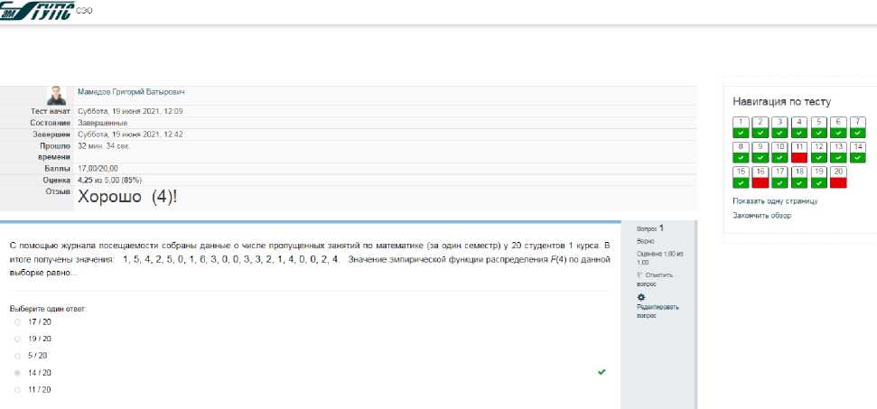Click the 'Хорошо (4)!' feedback text
877x409 pixels.
tap(127, 197)
